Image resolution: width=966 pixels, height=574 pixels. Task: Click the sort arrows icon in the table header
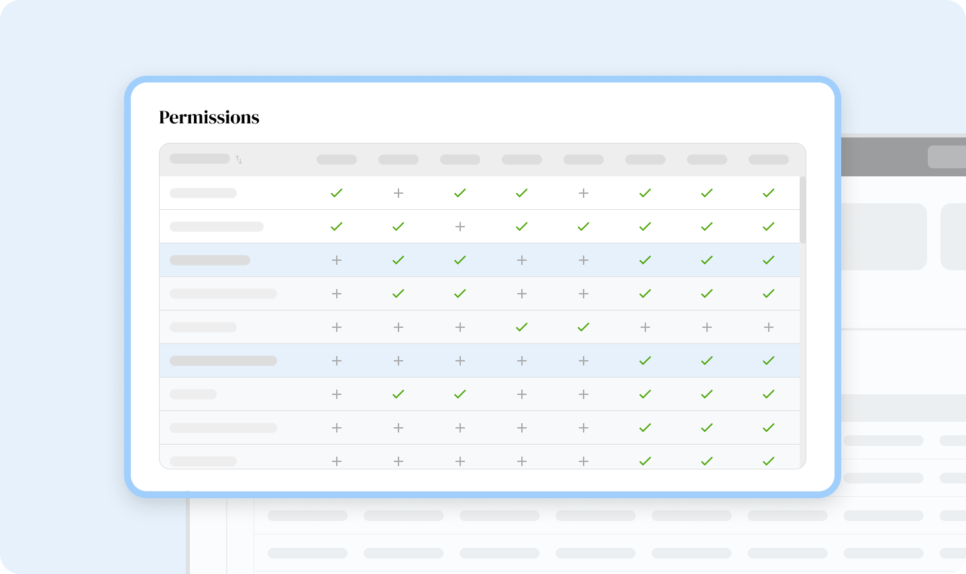point(239,160)
